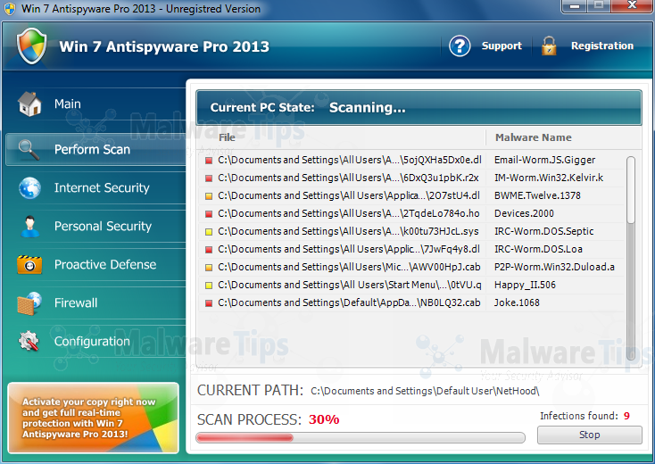The image size is (655, 464).
Task: Close the antispyware window
Action: click(632, 6)
